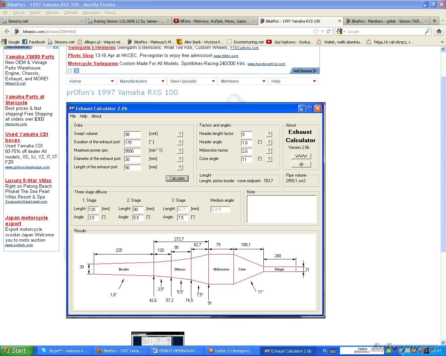Click the Firefox back arrow button

7,31
